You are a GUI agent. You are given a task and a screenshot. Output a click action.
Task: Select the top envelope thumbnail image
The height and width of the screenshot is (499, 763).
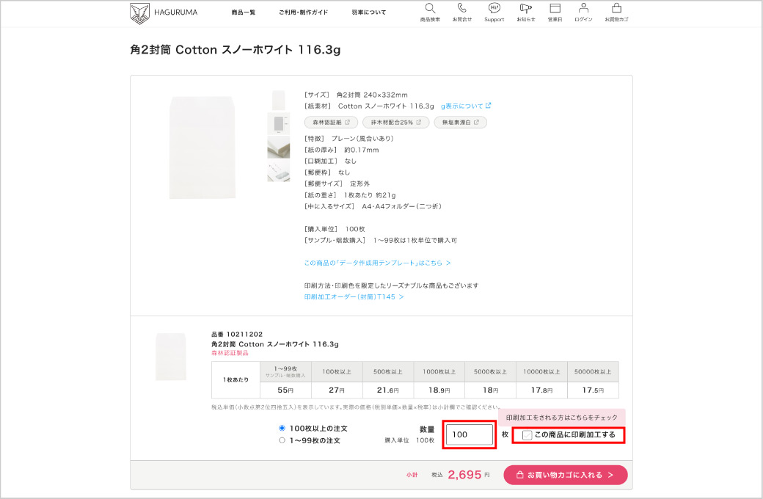278,100
